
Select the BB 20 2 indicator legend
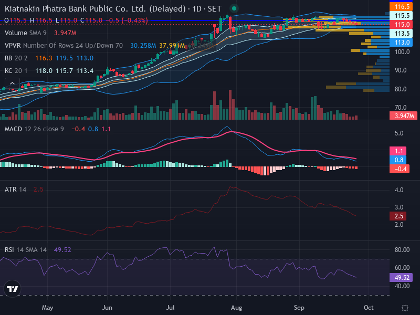(x=16, y=58)
